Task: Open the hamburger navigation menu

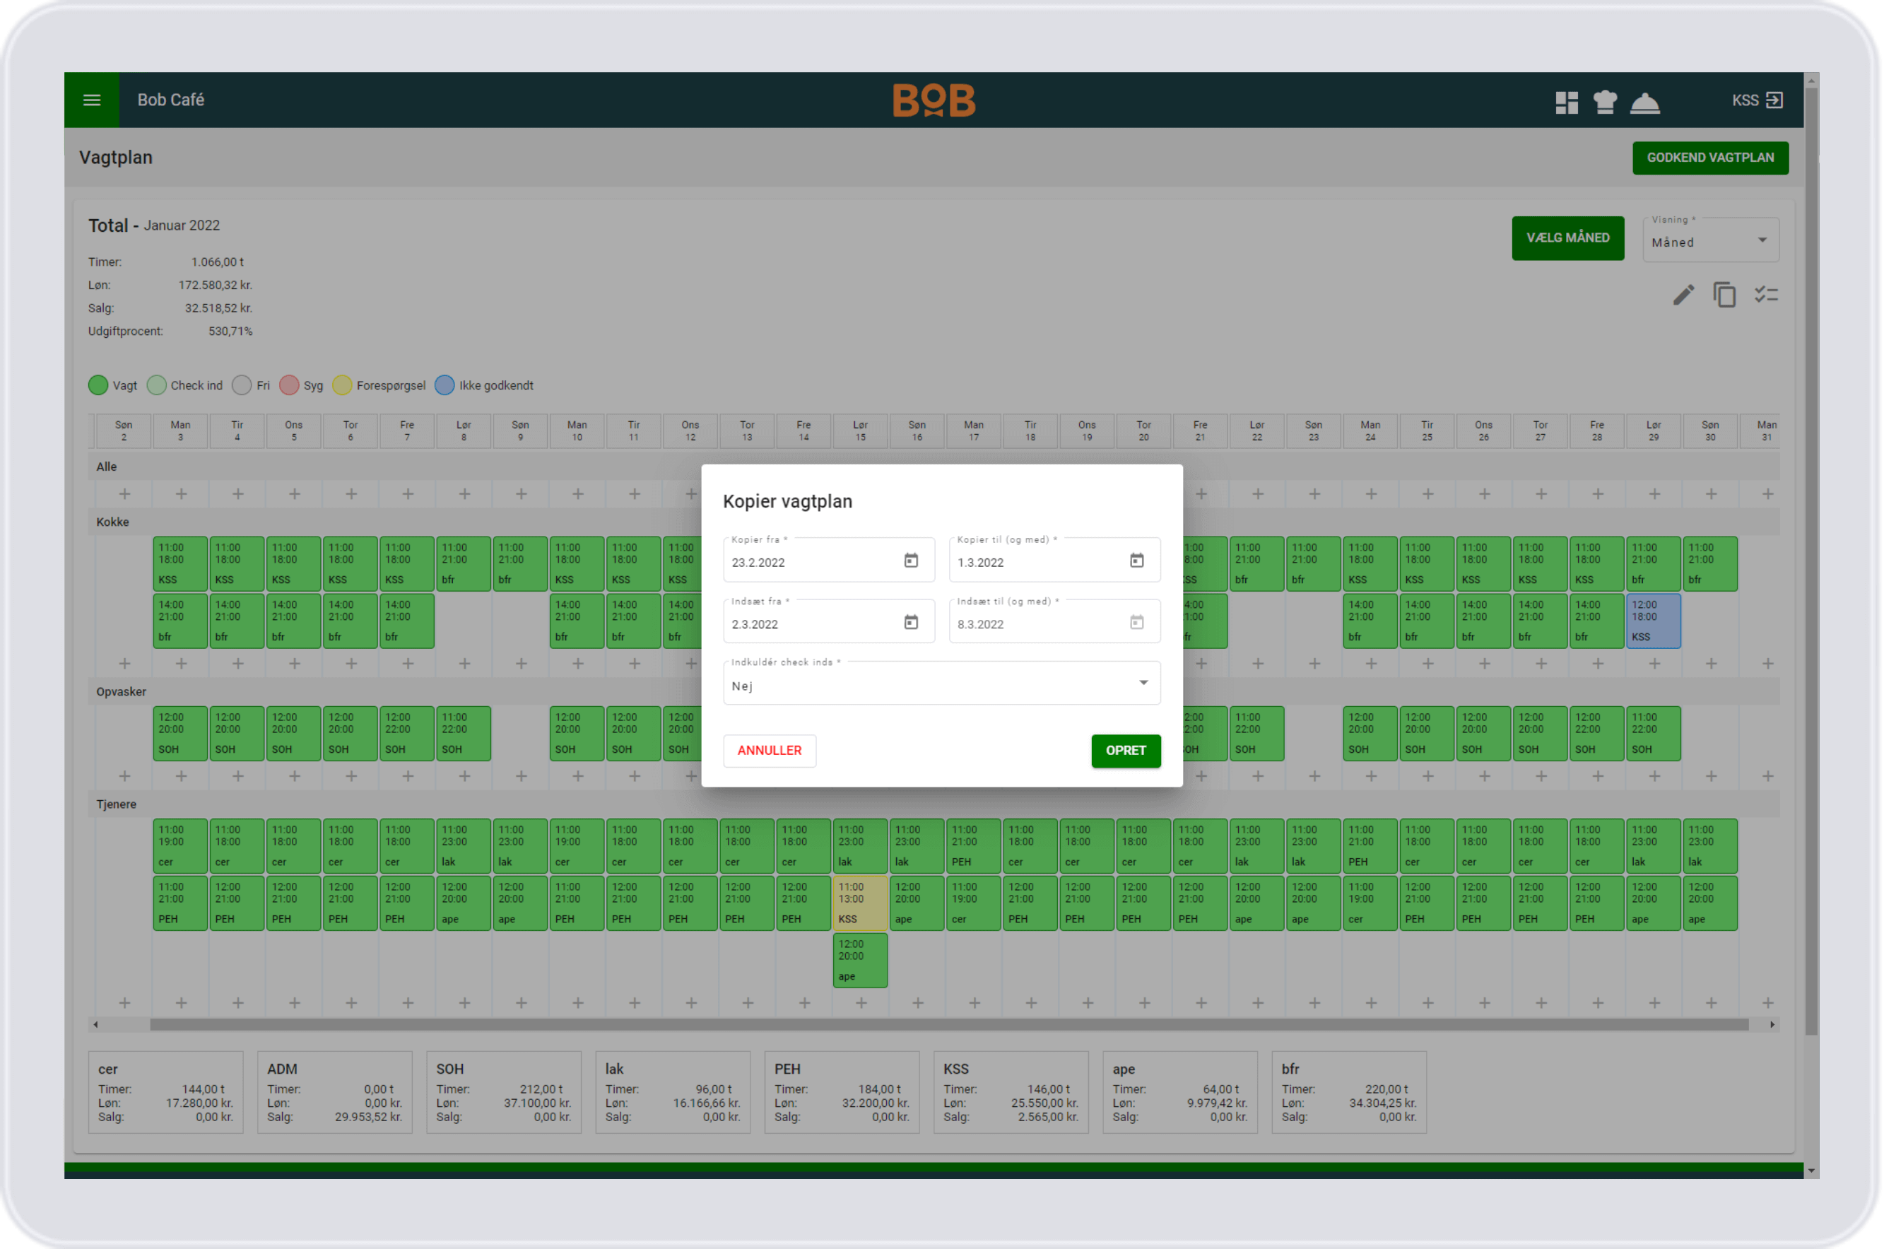Action: [x=92, y=100]
